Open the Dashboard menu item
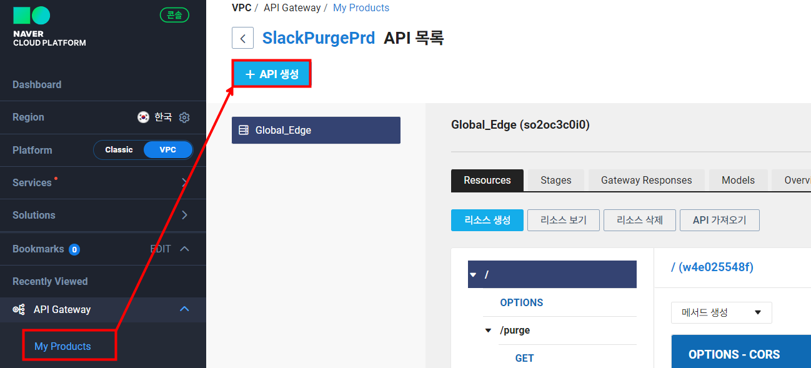The height and width of the screenshot is (368, 811). [x=37, y=84]
